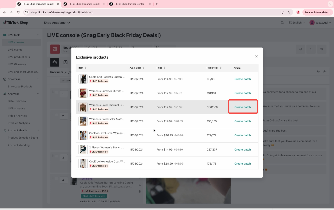The width and height of the screenshot is (334, 210).
Task: Sort by Total stock column
Action: (221, 68)
